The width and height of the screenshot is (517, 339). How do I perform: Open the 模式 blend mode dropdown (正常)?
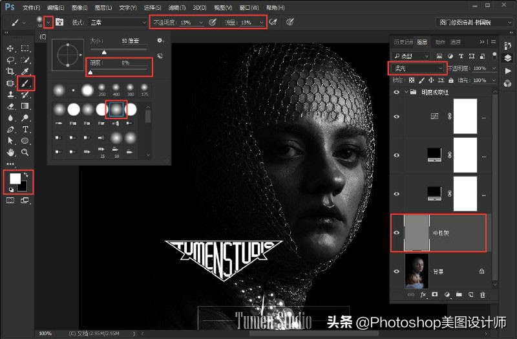click(117, 23)
